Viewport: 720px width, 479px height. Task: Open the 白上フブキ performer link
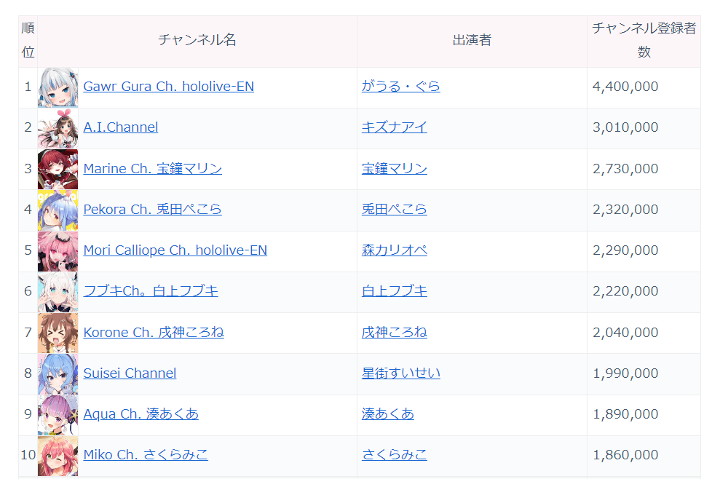[x=394, y=290]
